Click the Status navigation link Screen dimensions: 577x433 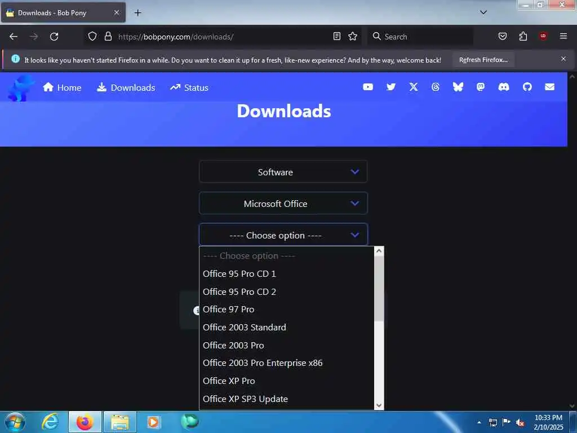[189, 87]
